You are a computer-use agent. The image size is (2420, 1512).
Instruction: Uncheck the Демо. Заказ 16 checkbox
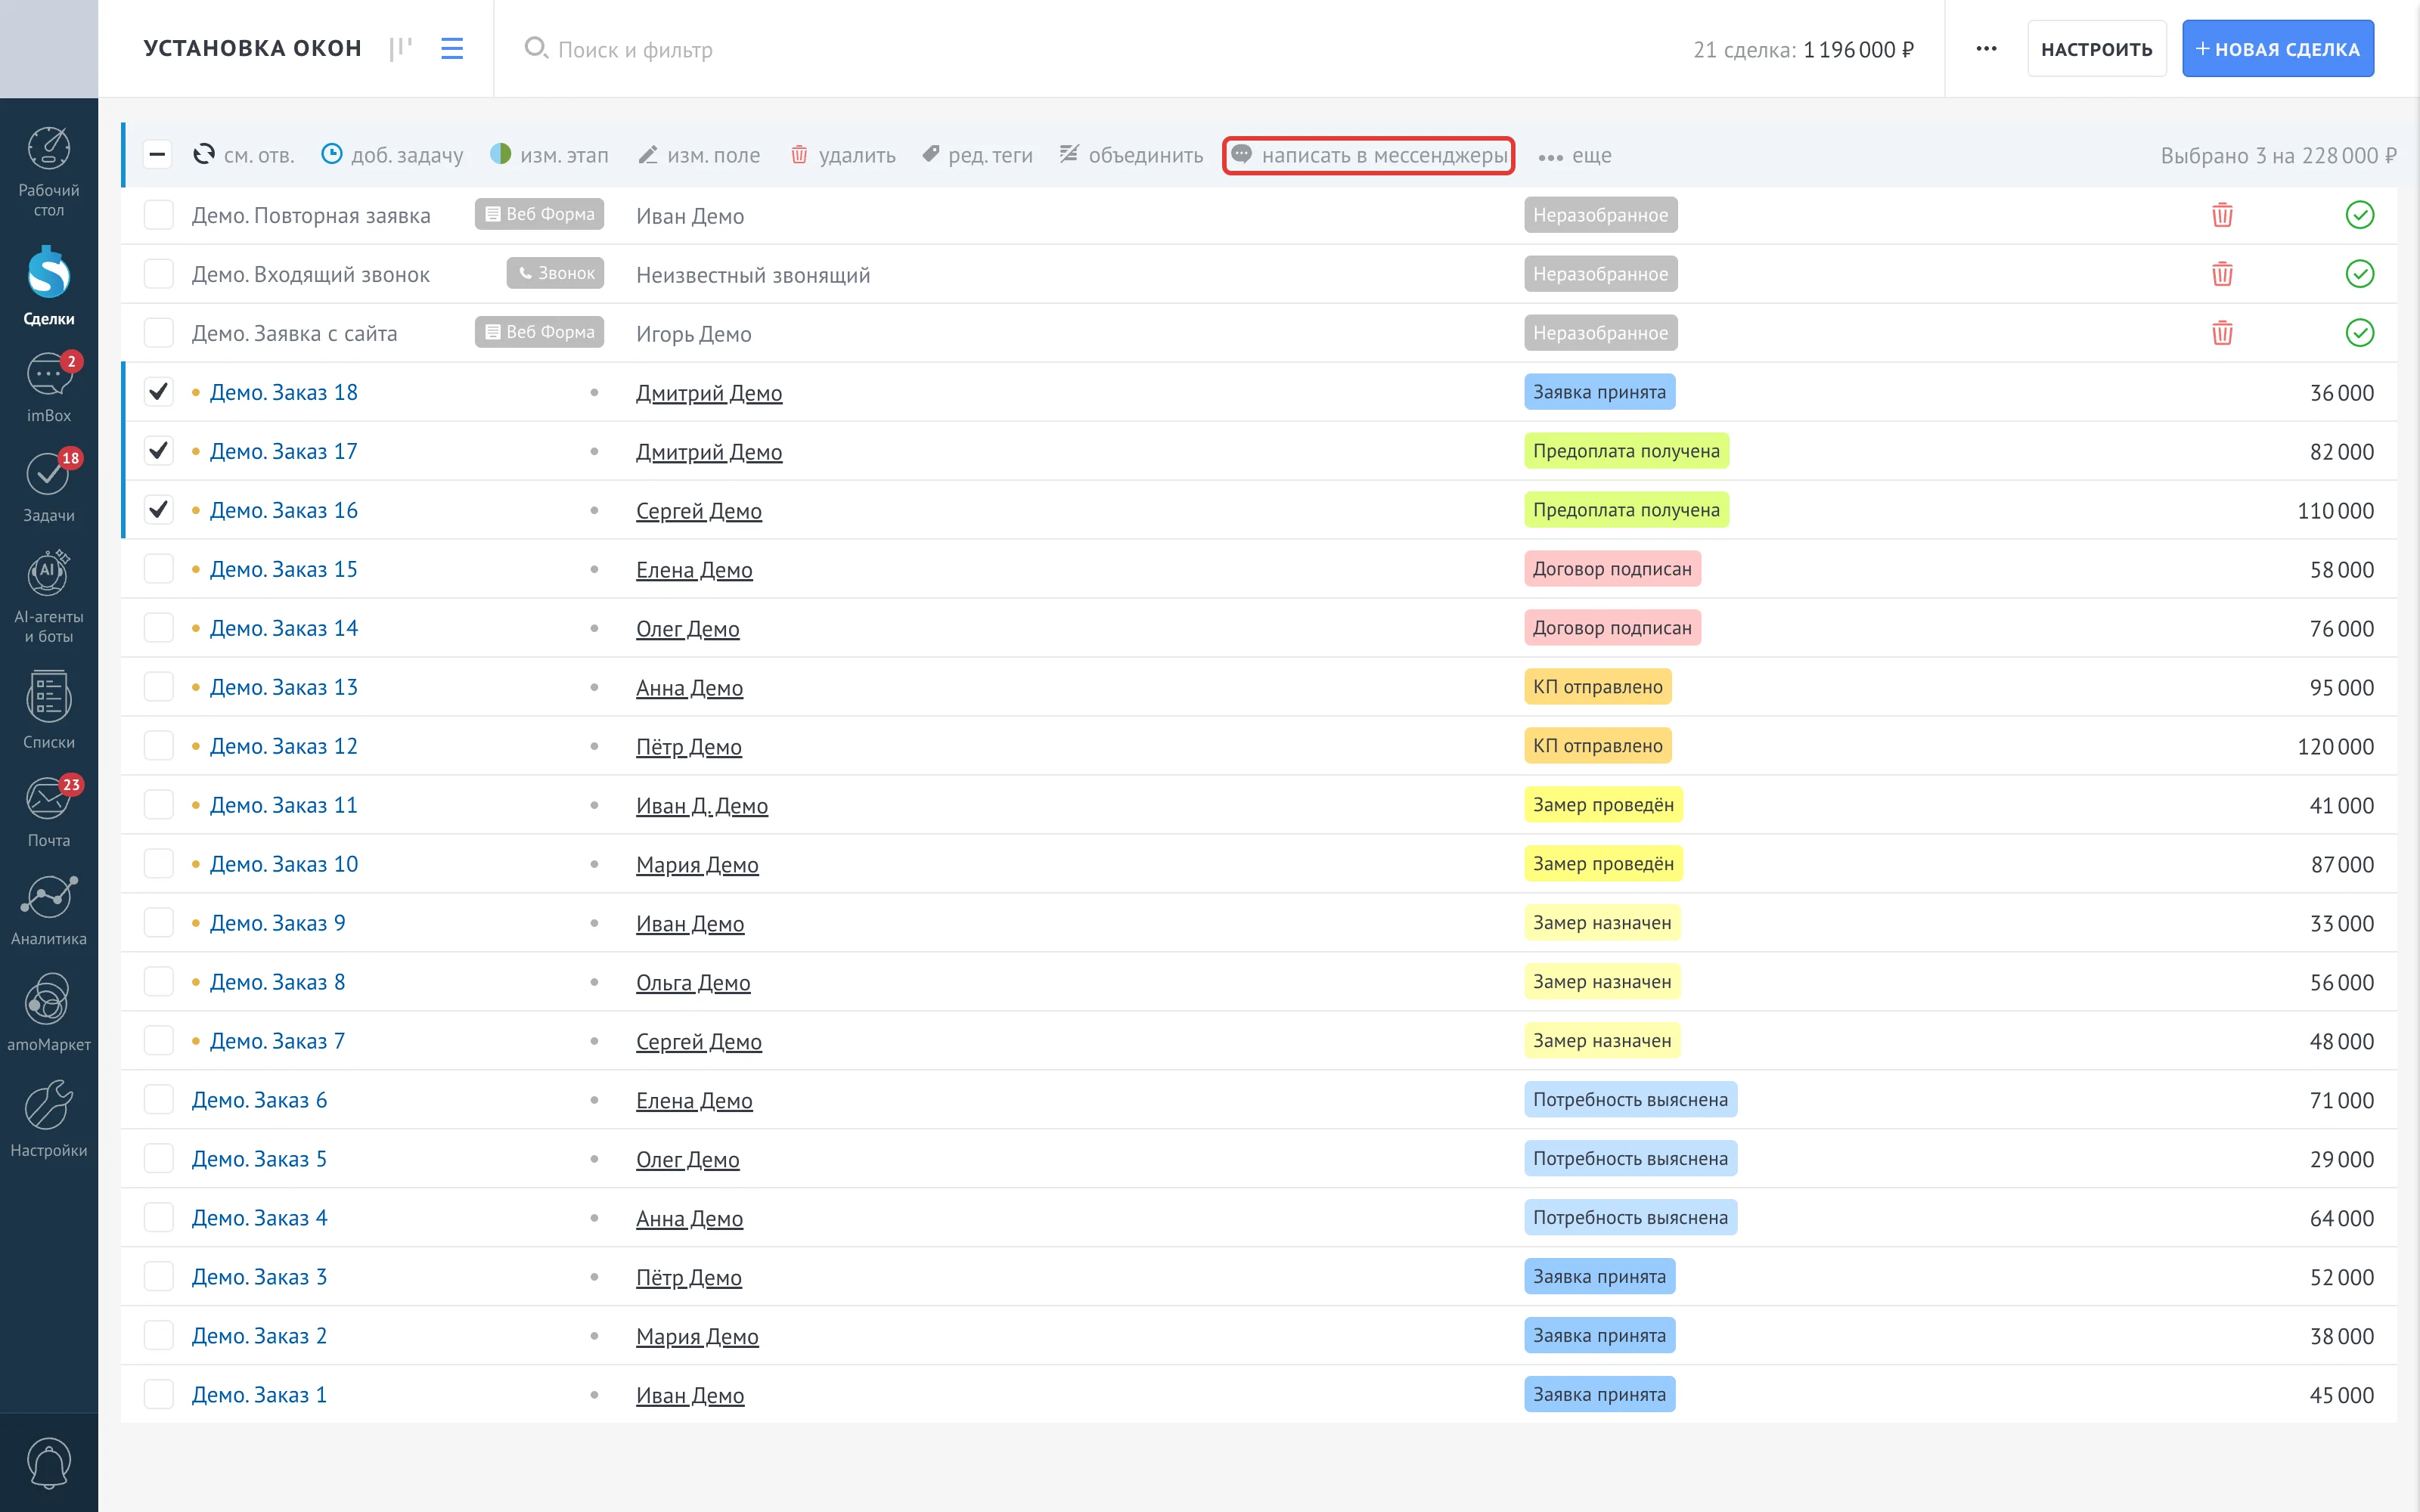[x=158, y=510]
